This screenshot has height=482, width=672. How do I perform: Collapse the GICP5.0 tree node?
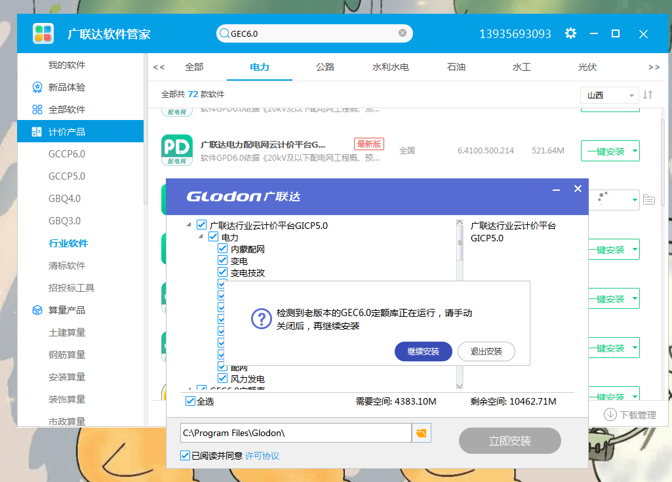(x=189, y=225)
